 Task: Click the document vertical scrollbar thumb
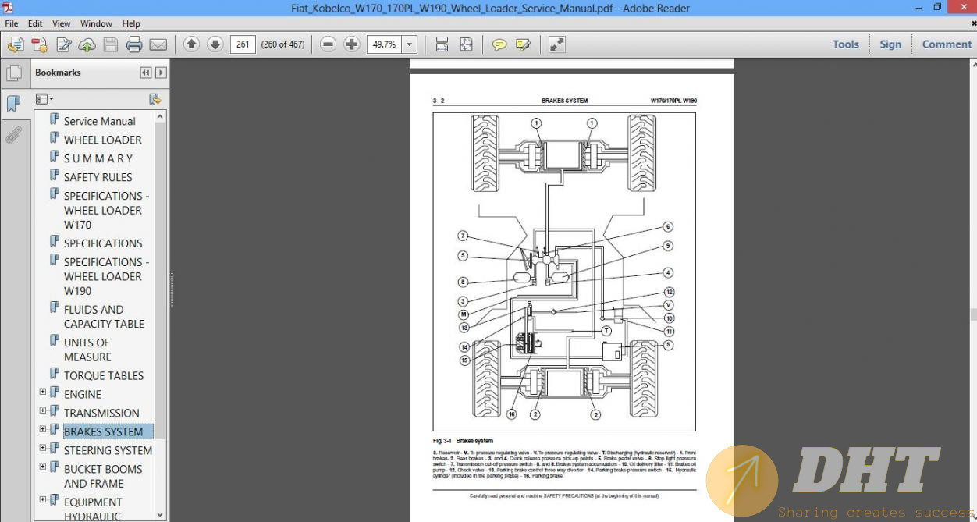coord(973,314)
